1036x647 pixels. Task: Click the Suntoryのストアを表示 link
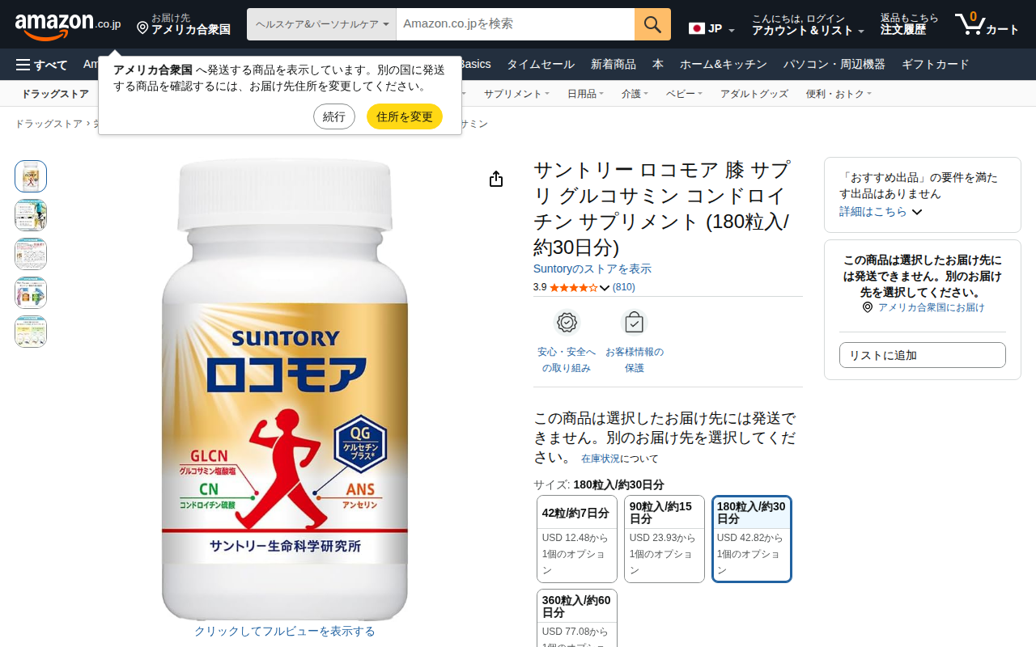[x=592, y=269]
